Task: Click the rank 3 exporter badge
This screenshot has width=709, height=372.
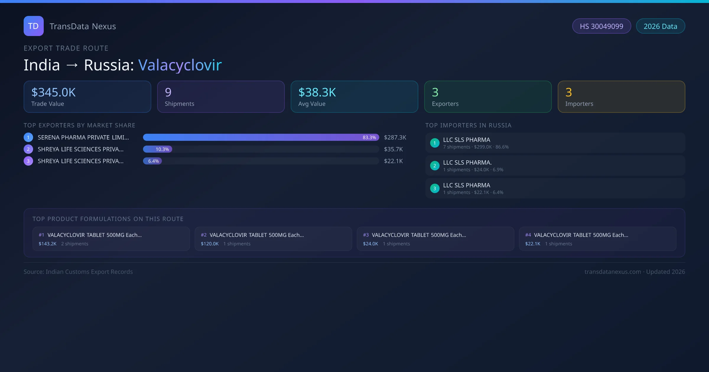Action: 28,161
